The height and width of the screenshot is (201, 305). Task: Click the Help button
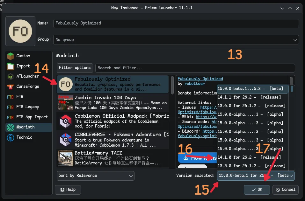click(68, 190)
